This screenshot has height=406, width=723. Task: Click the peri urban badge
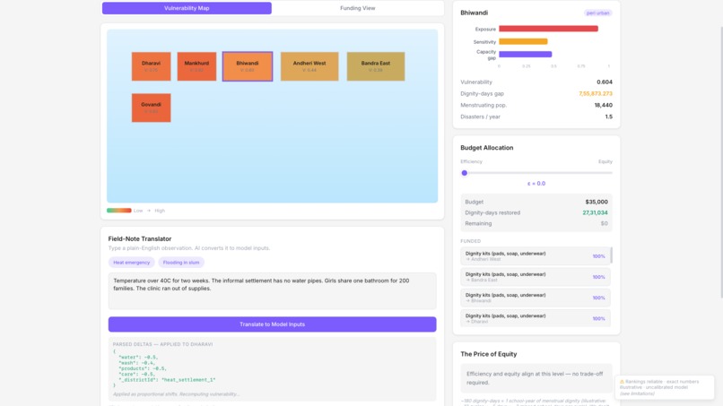click(x=597, y=13)
